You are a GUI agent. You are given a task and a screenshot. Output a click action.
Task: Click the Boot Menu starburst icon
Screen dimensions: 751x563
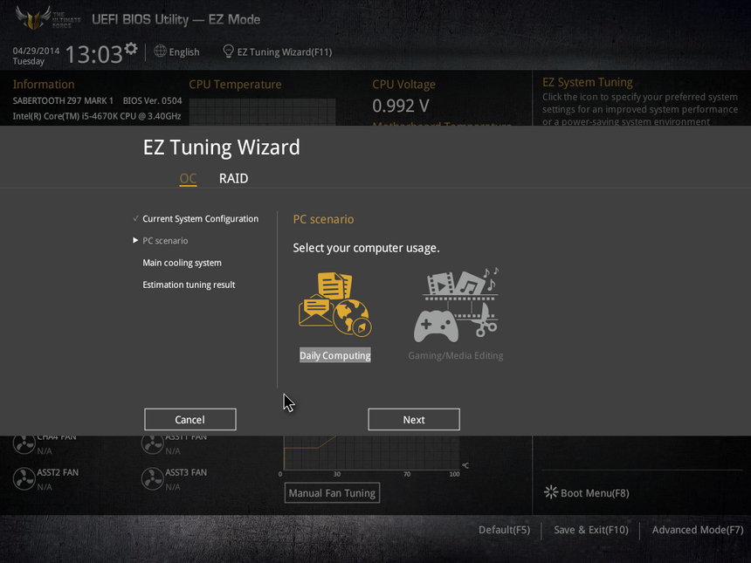(551, 492)
